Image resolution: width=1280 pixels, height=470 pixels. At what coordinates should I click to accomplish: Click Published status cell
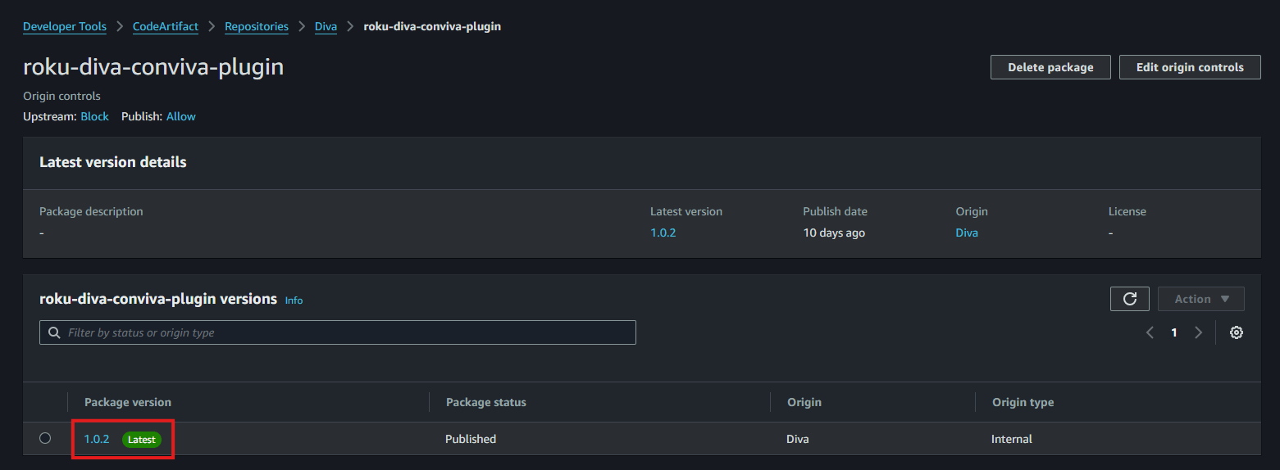click(x=471, y=439)
